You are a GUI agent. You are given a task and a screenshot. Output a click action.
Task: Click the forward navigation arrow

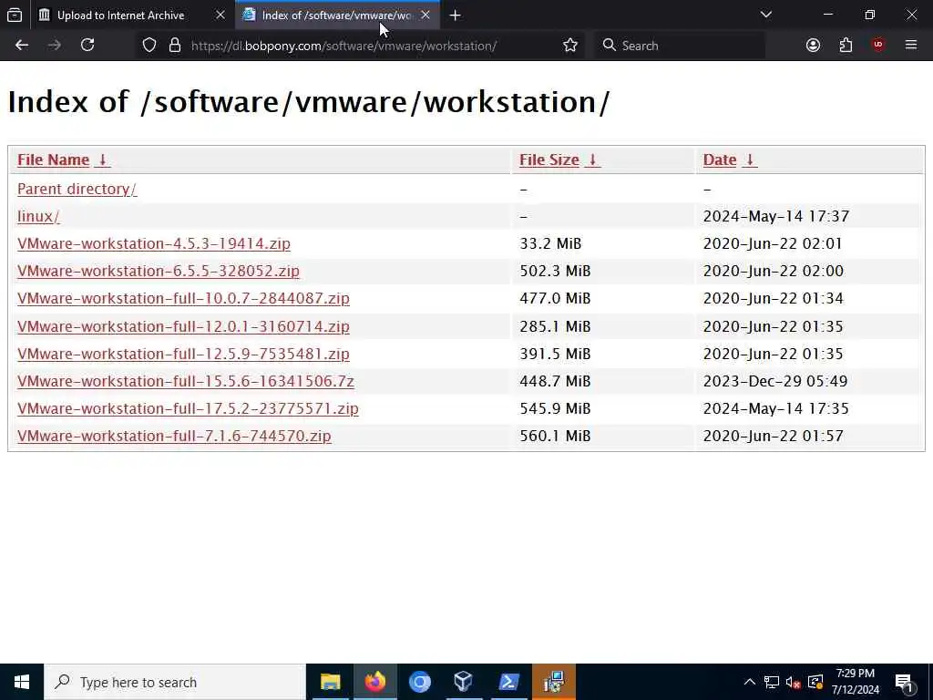(x=54, y=46)
